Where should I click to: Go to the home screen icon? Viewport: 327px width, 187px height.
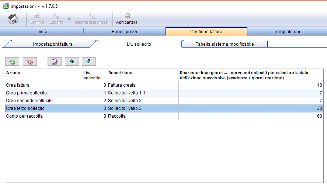click(x=13, y=19)
